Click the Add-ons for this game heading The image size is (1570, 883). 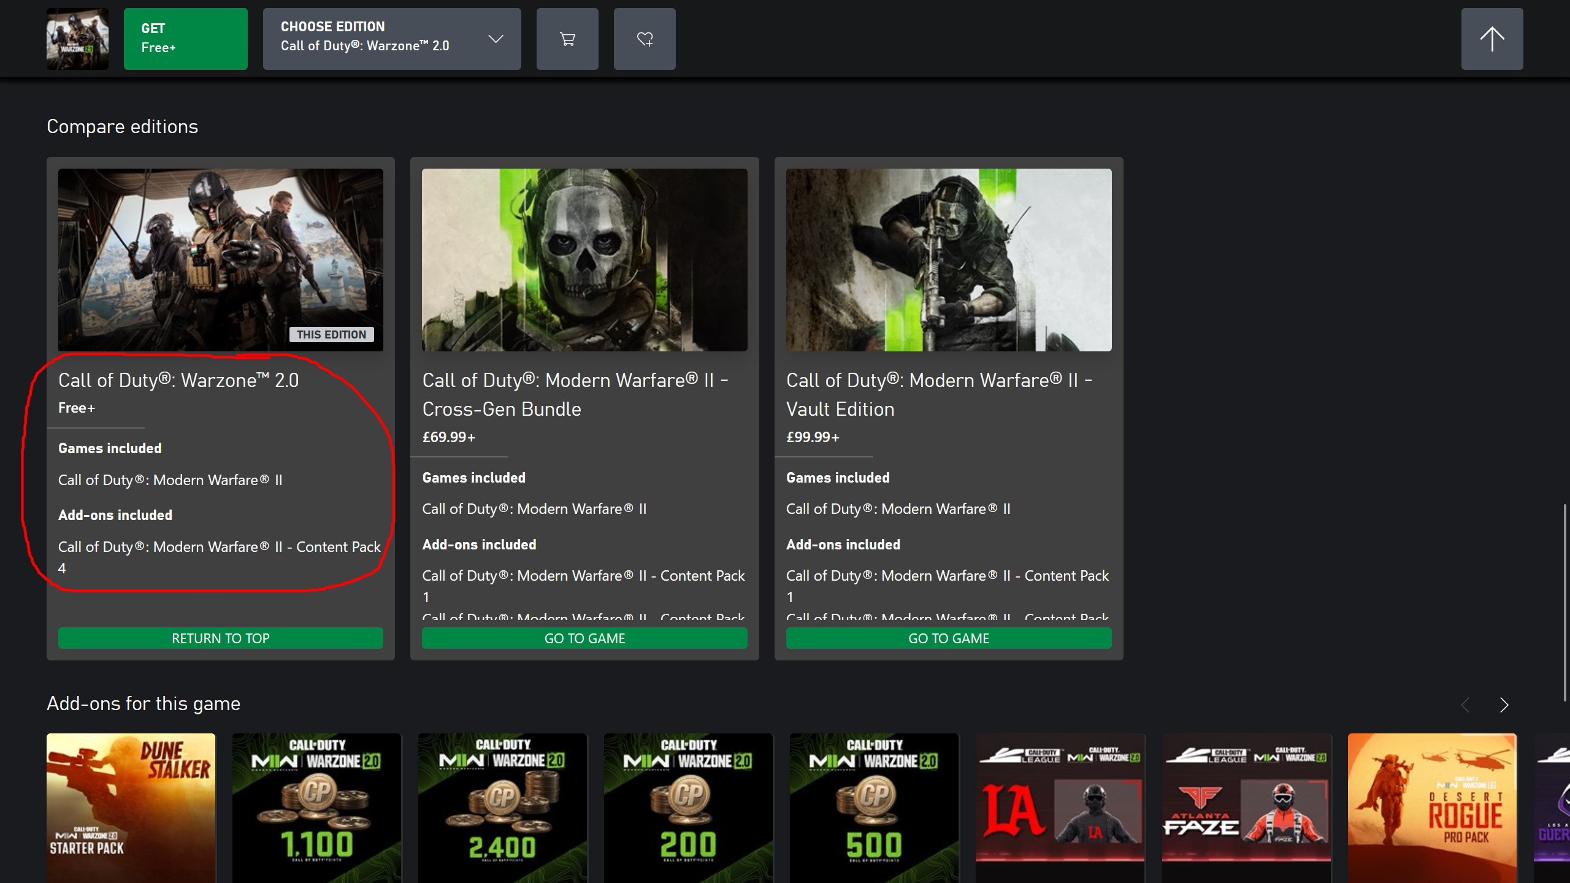click(144, 703)
